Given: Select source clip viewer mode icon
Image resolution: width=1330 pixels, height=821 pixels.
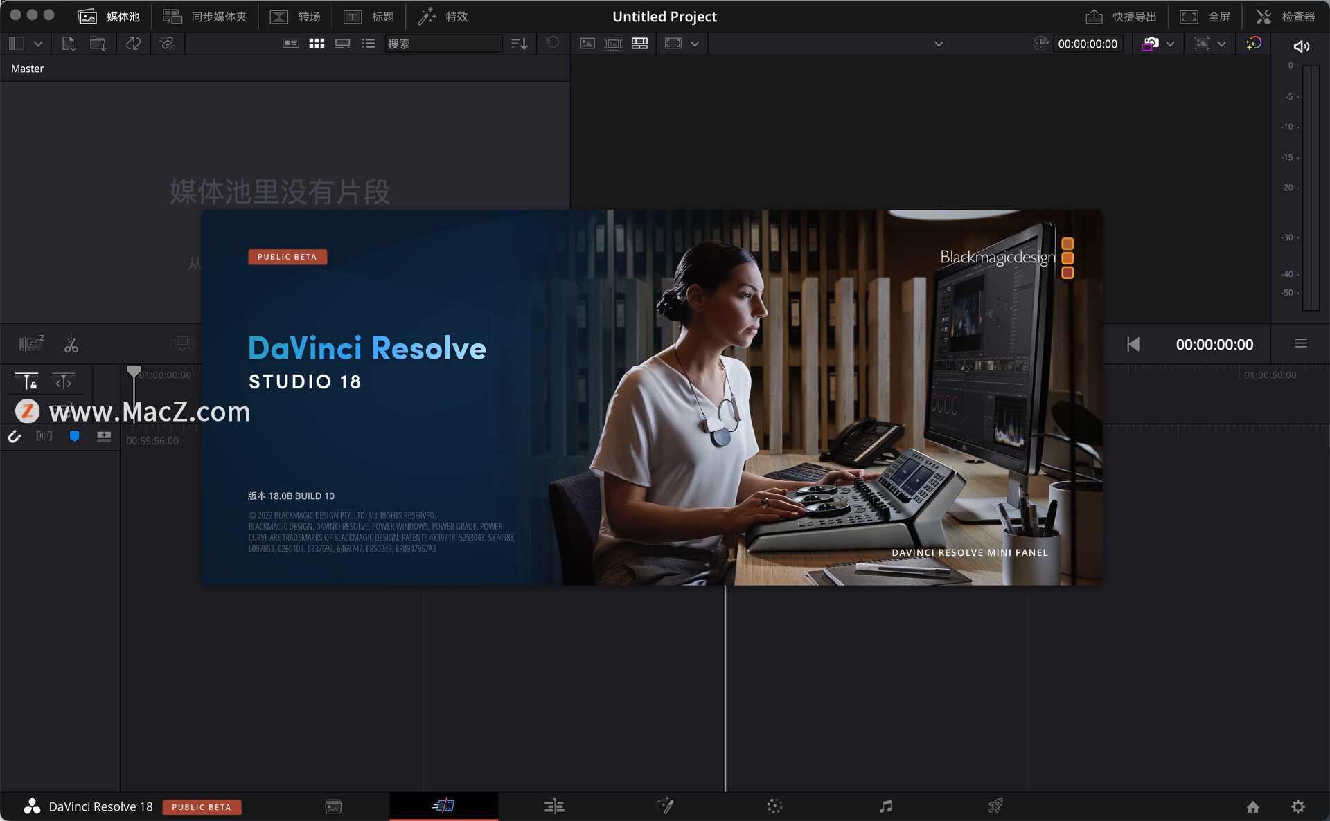Looking at the screenshot, I should click(x=587, y=44).
